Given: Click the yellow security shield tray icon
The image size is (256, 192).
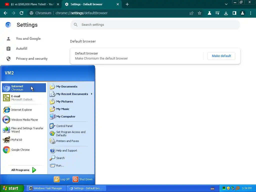Looking at the screenshot, I should (228, 188).
